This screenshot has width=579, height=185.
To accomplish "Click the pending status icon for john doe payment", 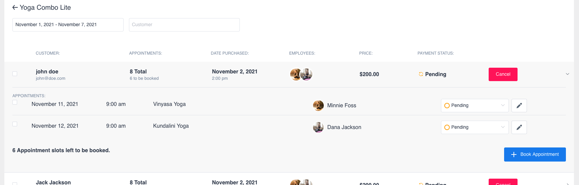I will coord(420,74).
